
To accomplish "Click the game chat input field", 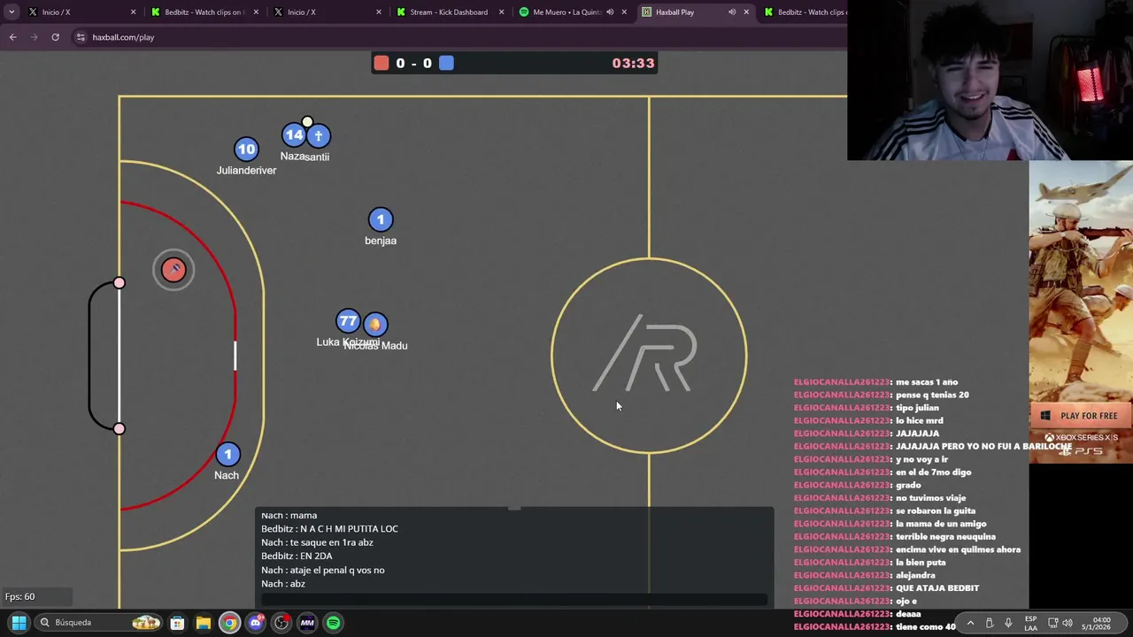I will tap(514, 599).
